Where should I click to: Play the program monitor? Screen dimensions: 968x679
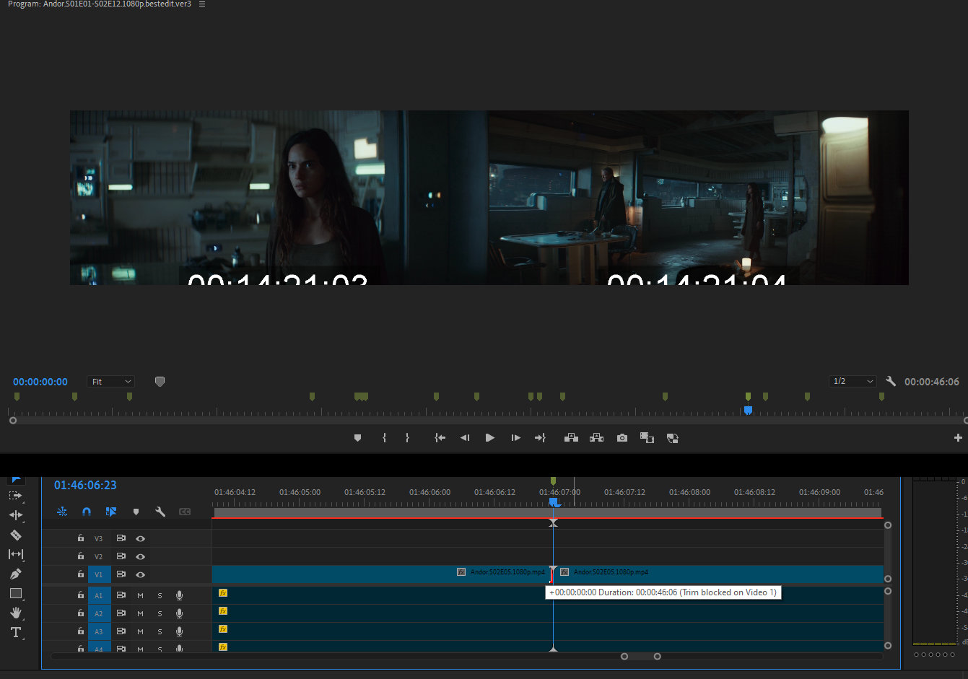click(x=490, y=438)
